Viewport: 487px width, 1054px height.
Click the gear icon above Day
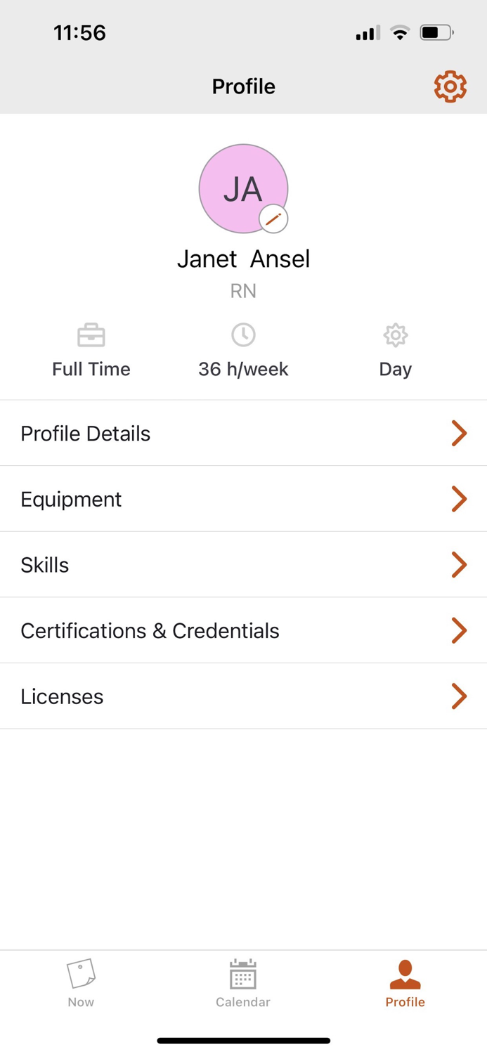[395, 335]
